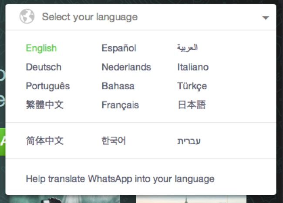Open Help translate WhatsApp into your language
Screen dimensions: 283x203
point(120,179)
